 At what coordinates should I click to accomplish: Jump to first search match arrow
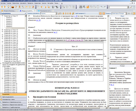(63, 13)
